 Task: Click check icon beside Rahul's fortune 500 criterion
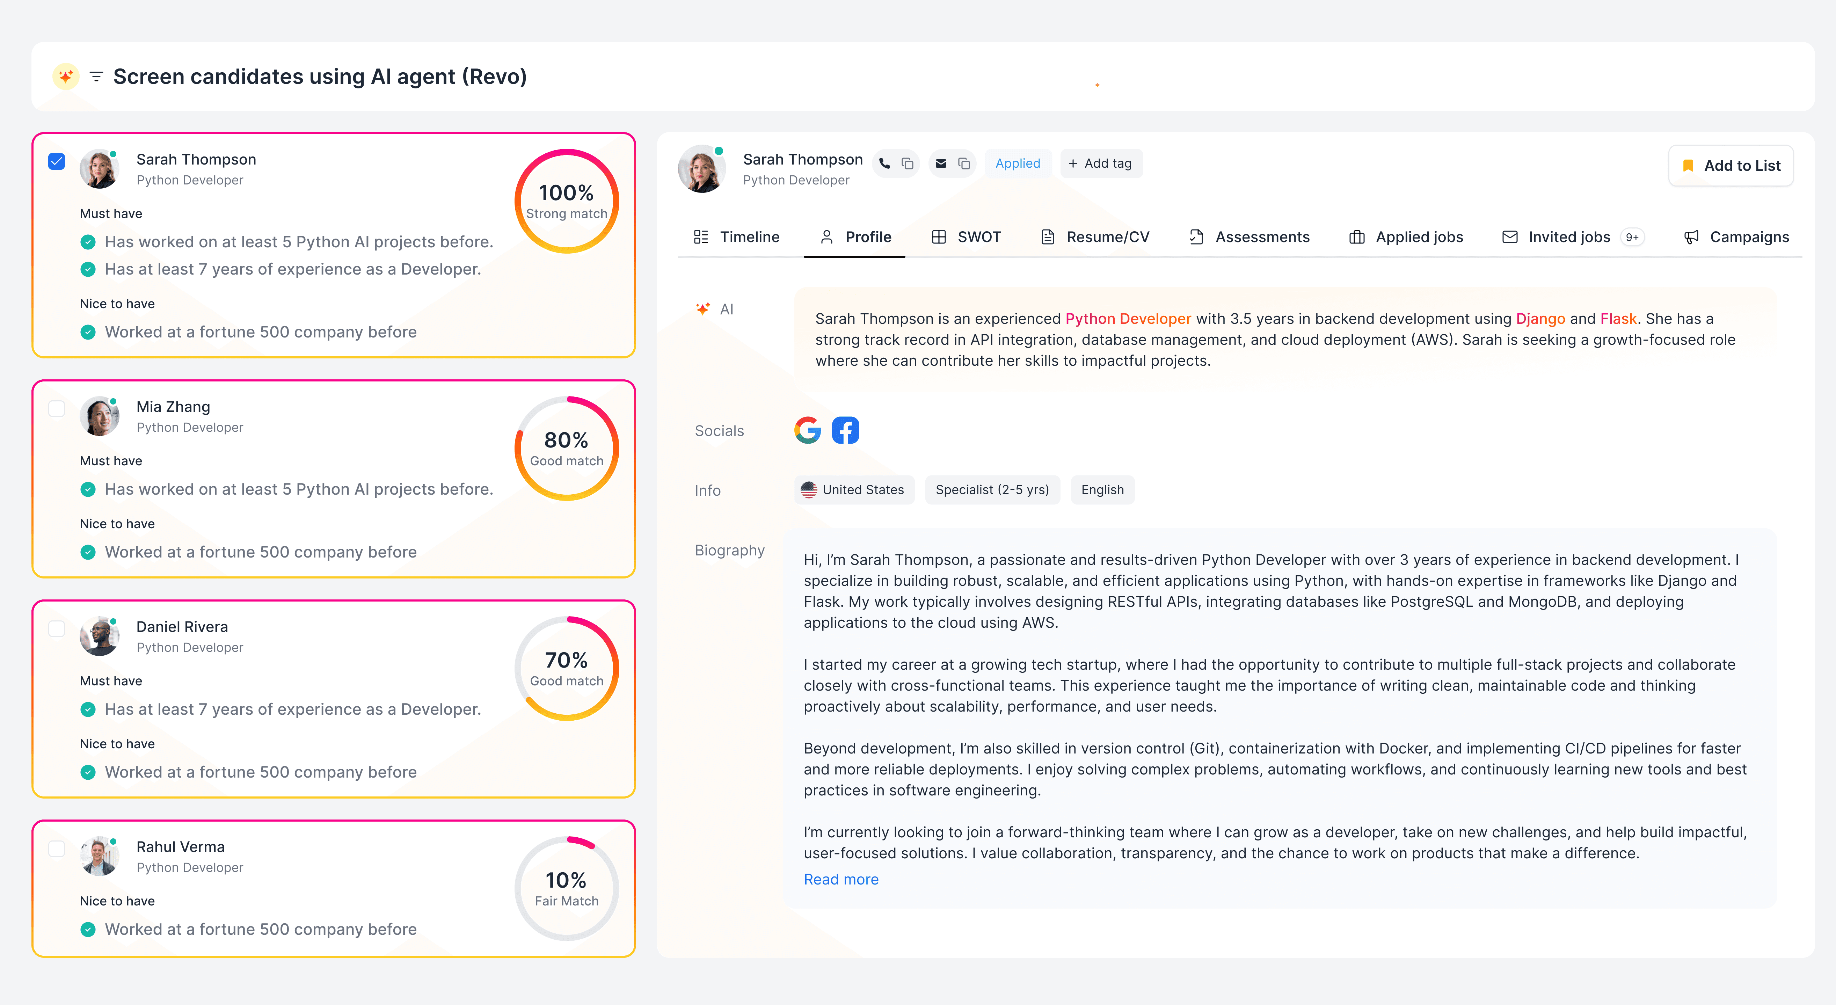coord(88,930)
